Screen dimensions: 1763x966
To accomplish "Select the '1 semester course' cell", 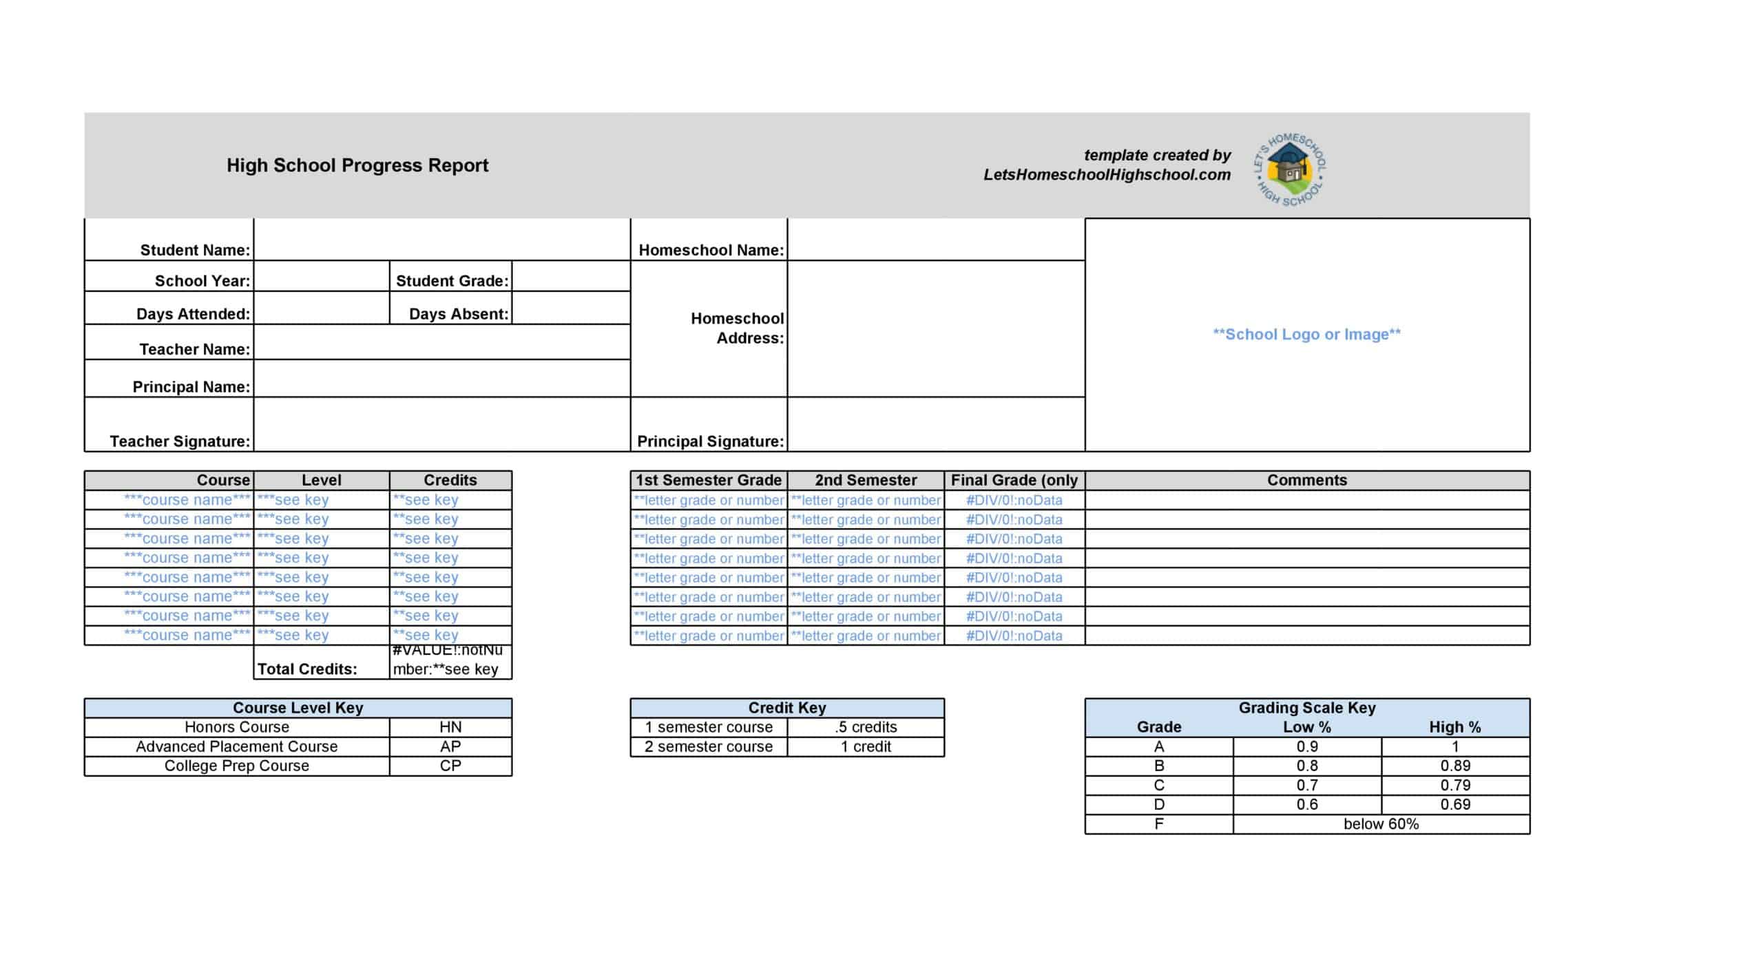I will [x=709, y=728].
